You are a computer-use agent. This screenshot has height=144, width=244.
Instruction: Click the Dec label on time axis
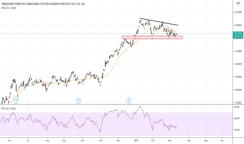coord(119,140)
